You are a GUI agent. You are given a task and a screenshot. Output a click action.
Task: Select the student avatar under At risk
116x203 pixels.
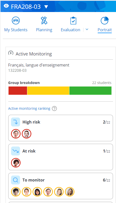16,163
